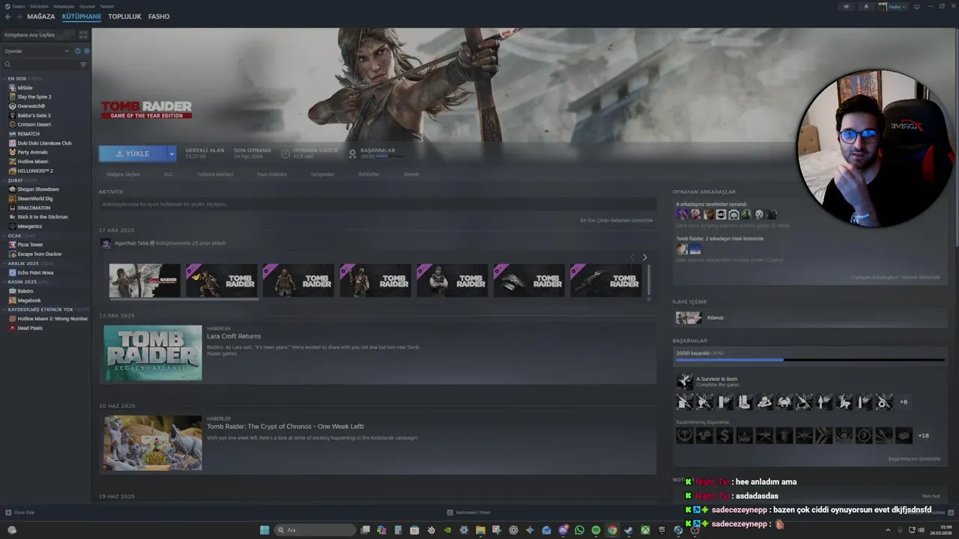Select Shogun Showdown in the sidebar
The image size is (959, 539).
pos(37,189)
